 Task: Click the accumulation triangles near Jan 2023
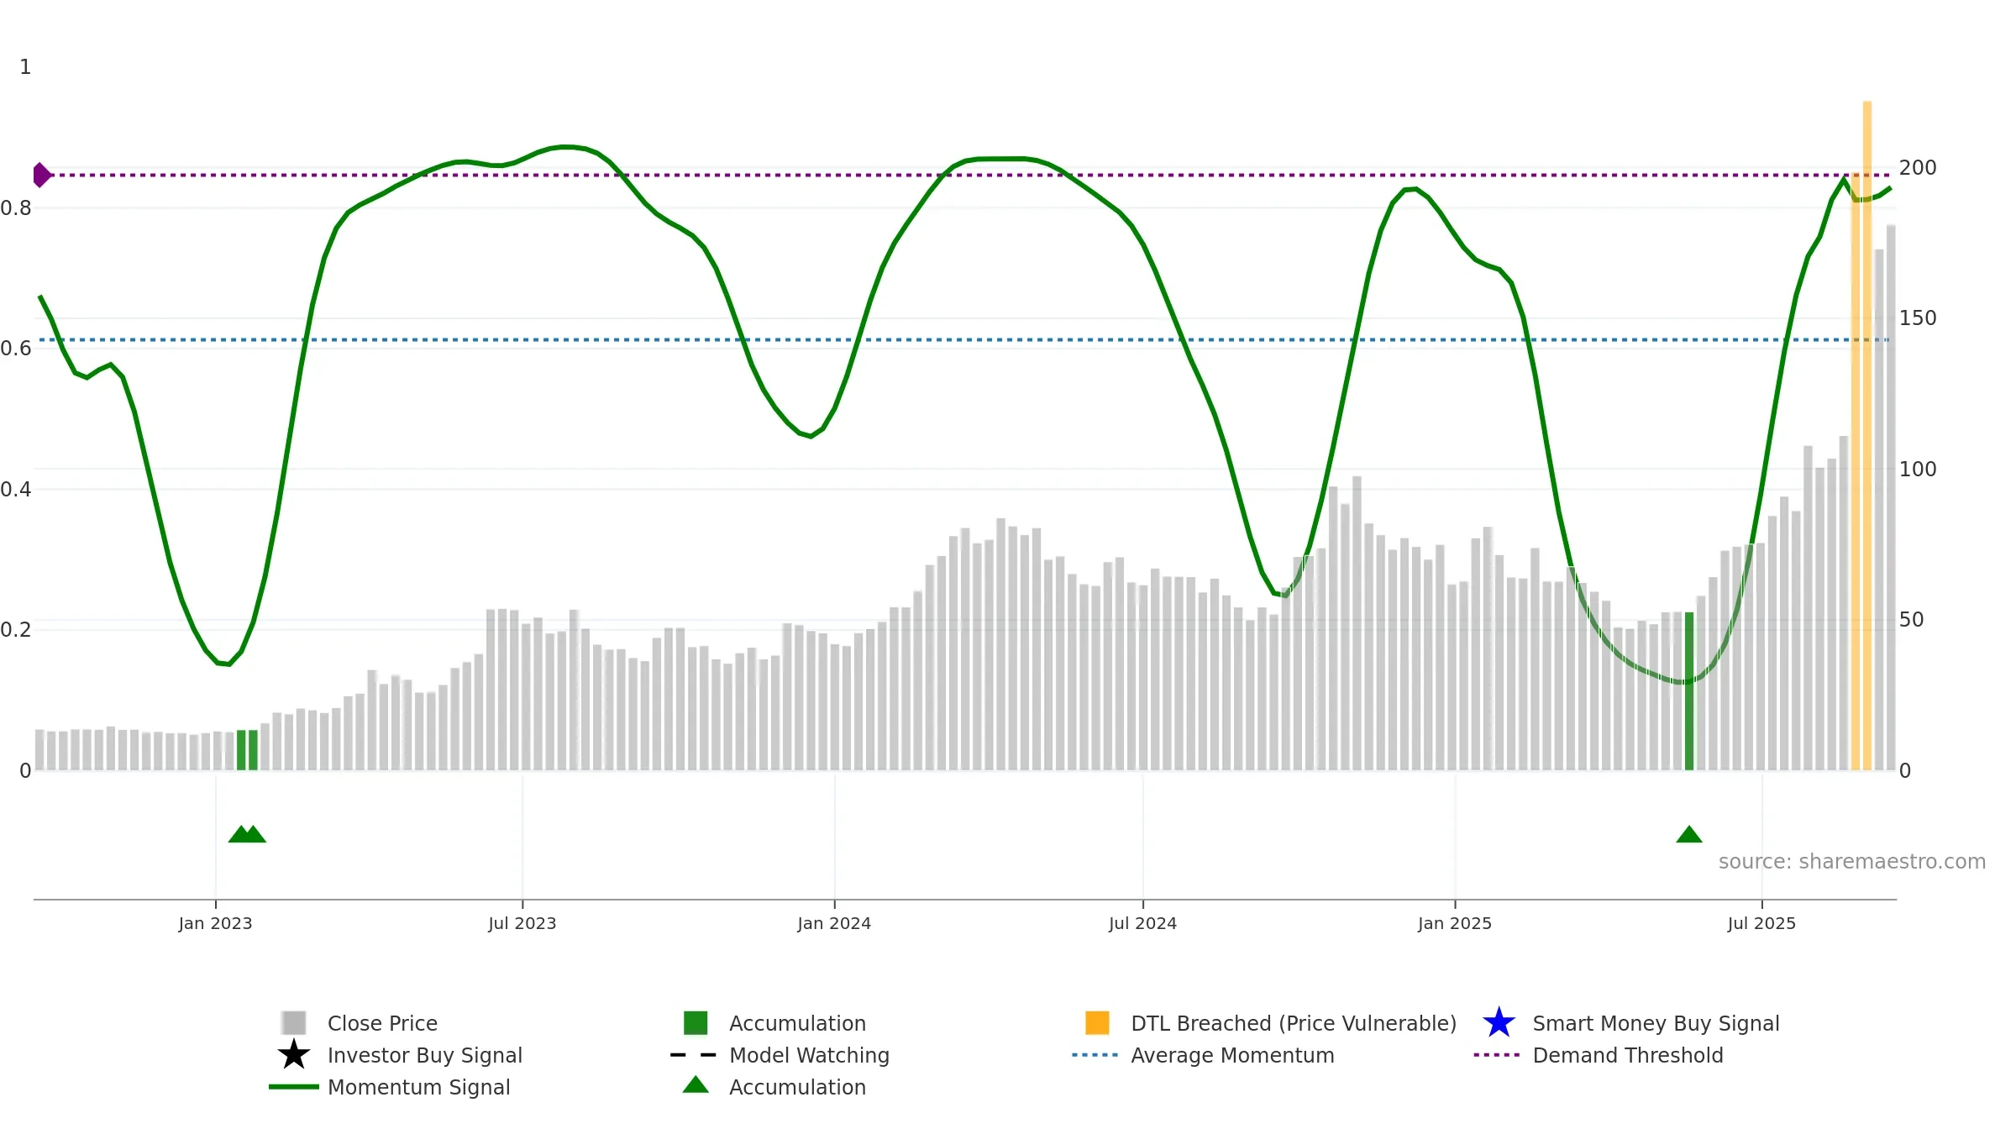tap(247, 834)
